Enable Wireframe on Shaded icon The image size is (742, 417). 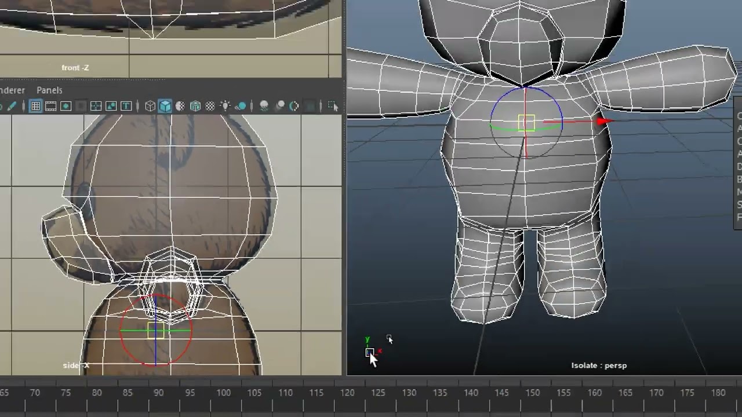pyautogui.click(x=195, y=106)
